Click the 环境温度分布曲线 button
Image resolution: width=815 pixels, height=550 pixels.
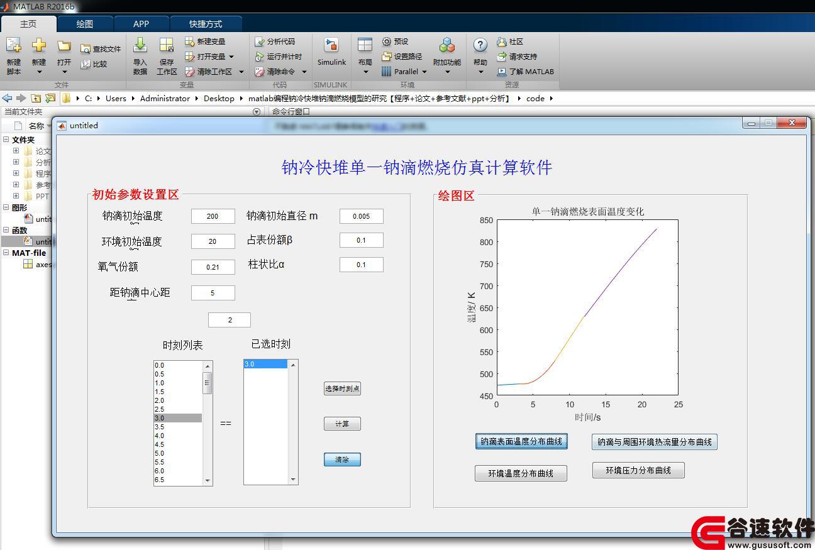(521, 473)
